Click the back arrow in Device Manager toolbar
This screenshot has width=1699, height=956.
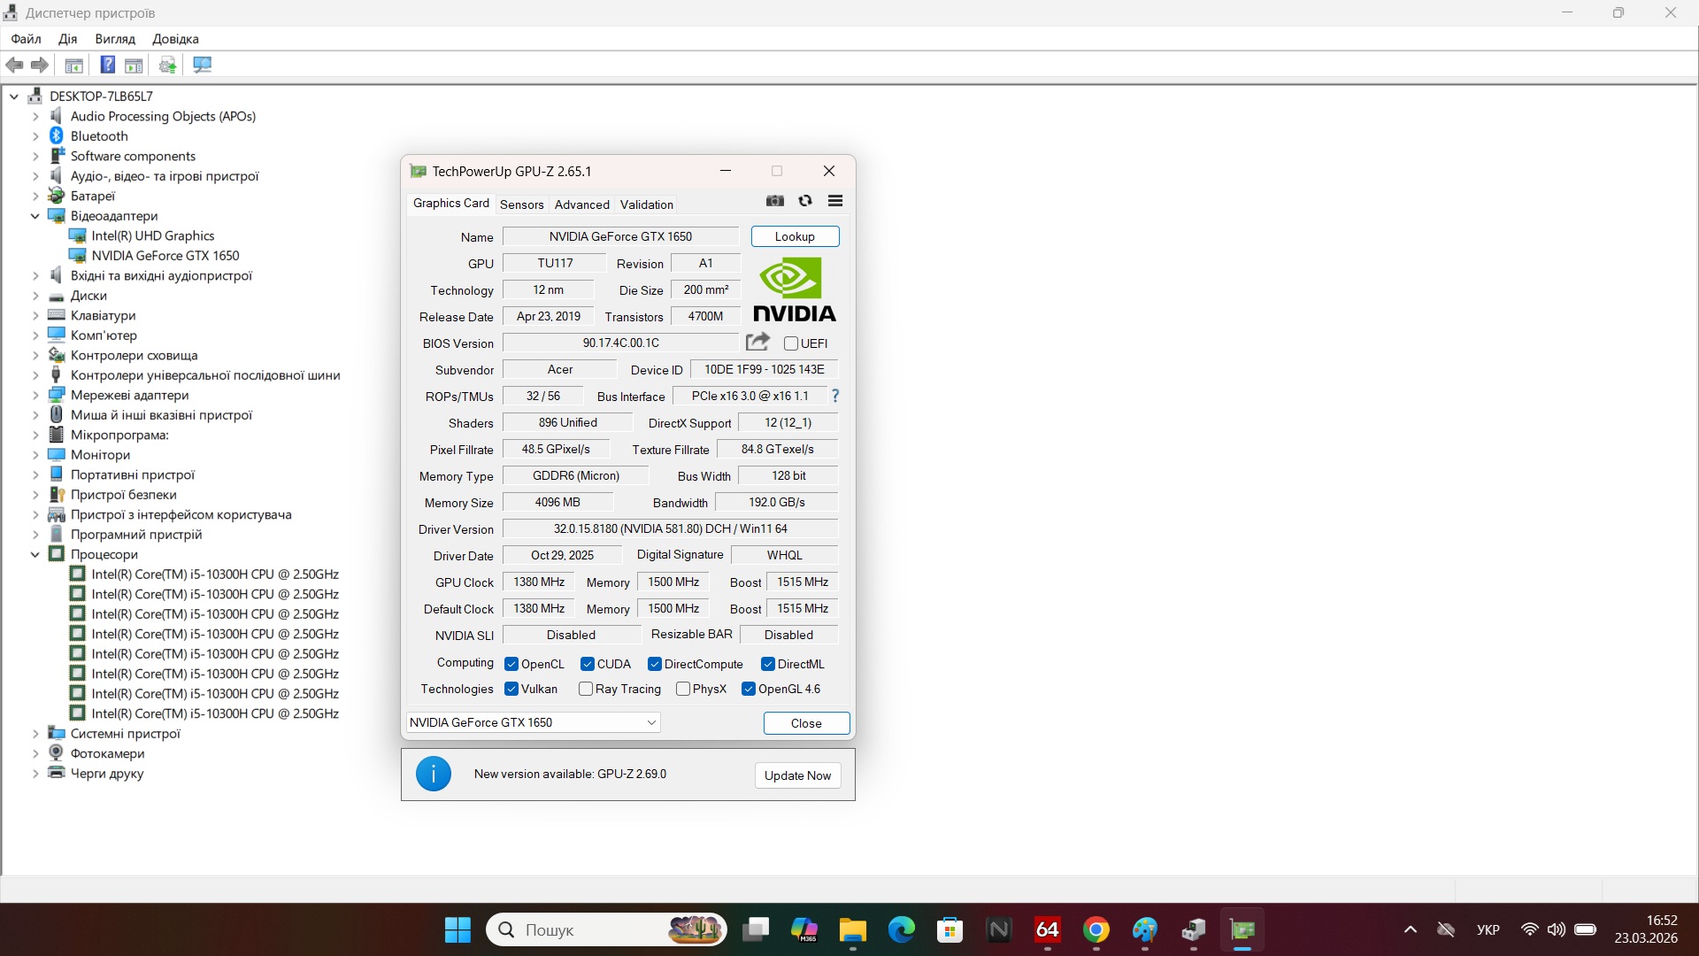(14, 65)
